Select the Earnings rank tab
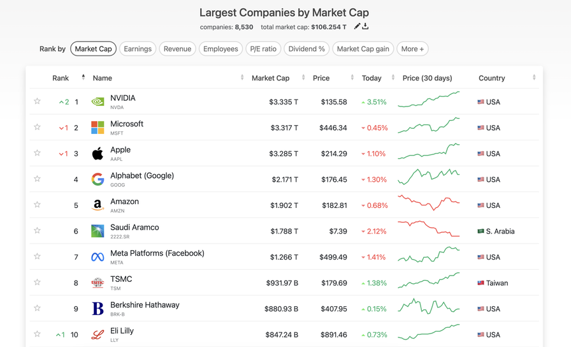 (x=138, y=49)
